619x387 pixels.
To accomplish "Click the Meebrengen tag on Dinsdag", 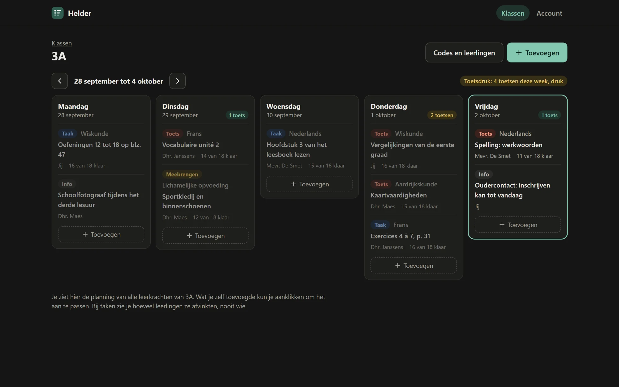I will click(182, 174).
